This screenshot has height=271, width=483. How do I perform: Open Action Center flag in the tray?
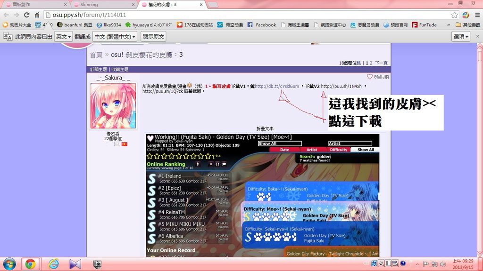pyautogui.click(x=426, y=264)
